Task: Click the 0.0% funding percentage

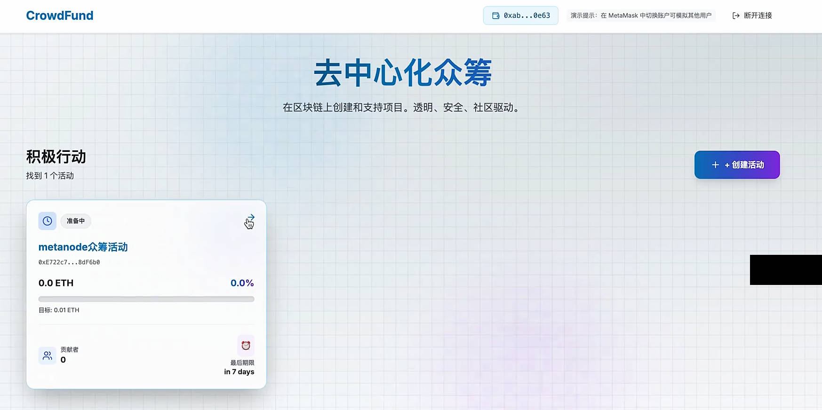Action: (242, 283)
